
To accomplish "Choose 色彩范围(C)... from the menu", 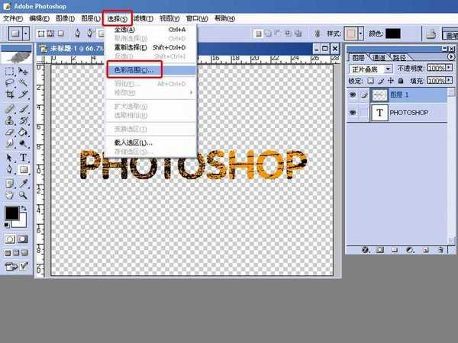I will click(x=151, y=69).
